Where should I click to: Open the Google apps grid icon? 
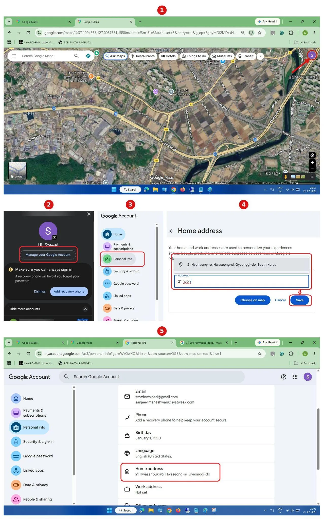295,377
